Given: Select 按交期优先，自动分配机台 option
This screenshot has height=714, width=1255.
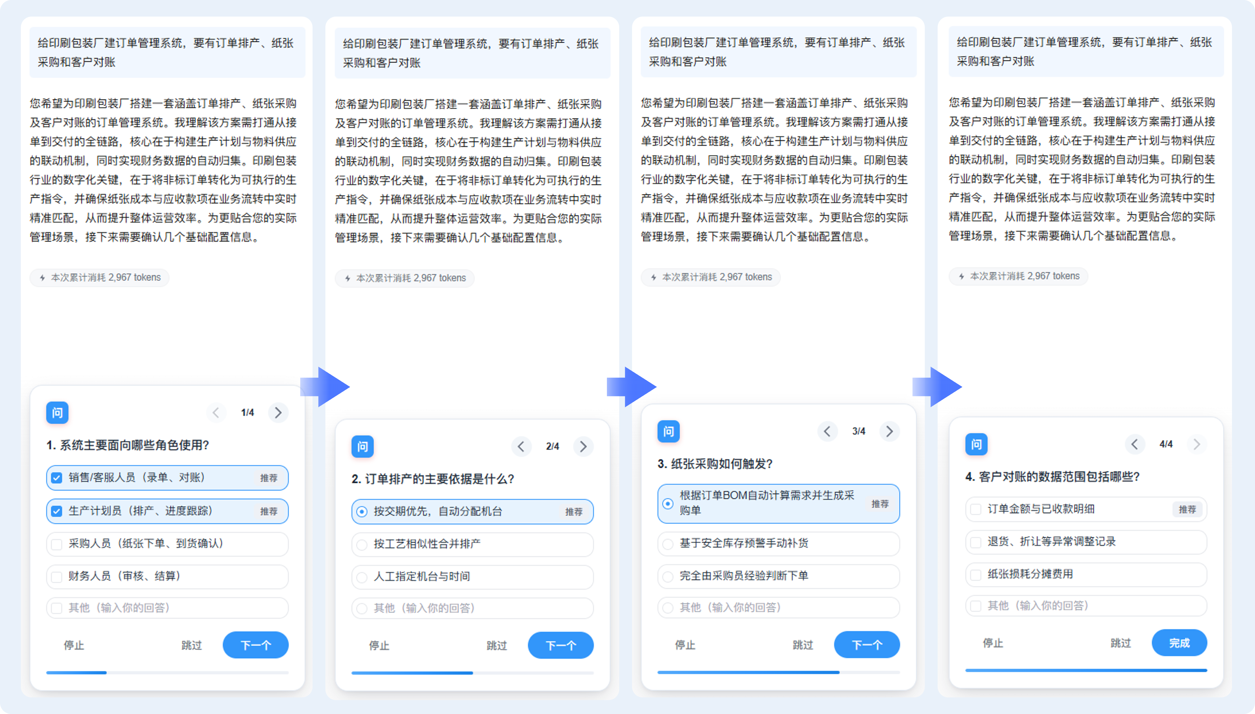Looking at the screenshot, I should pos(473,511).
